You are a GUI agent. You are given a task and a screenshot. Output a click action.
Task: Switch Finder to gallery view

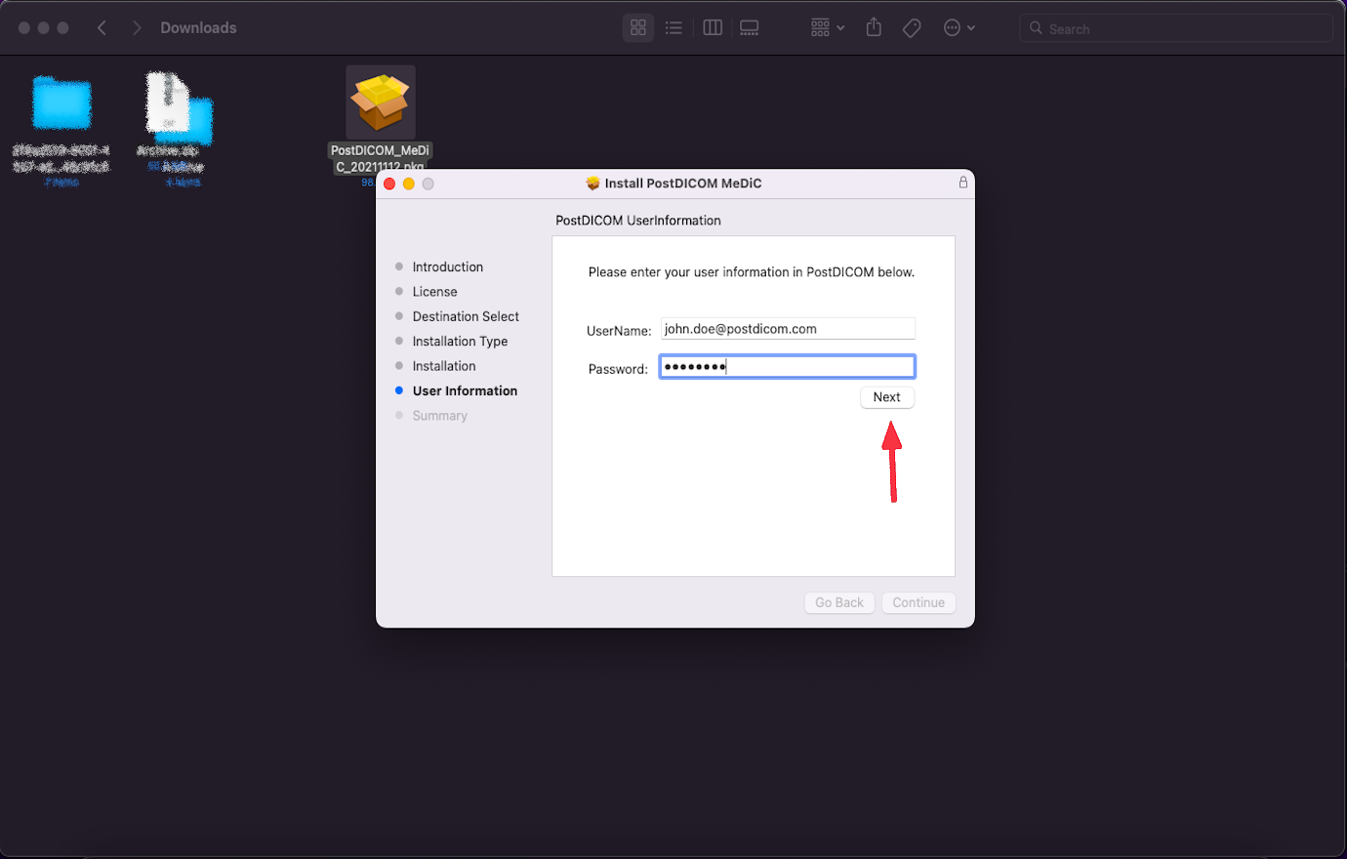click(x=749, y=27)
